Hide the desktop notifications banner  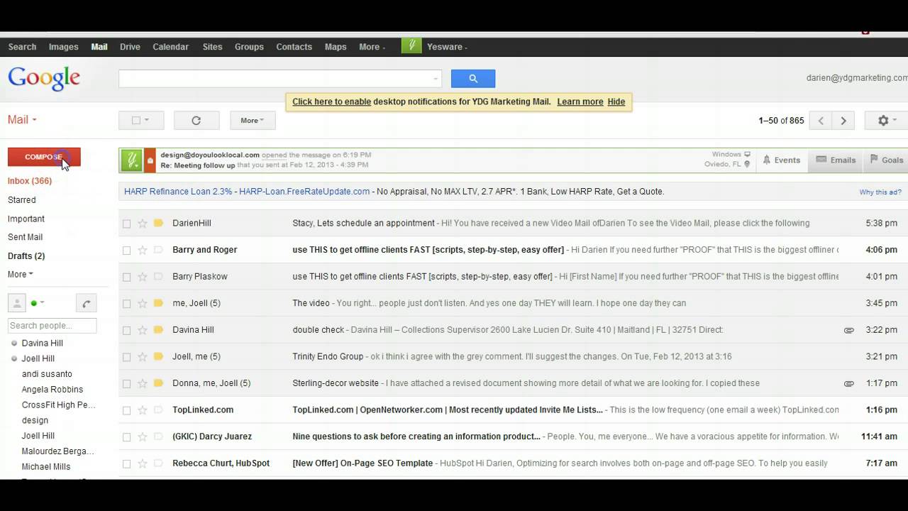[x=616, y=101]
